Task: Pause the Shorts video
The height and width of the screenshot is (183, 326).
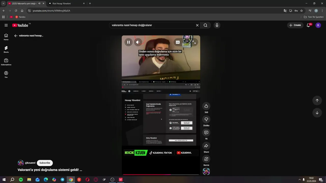Action: coord(129,42)
